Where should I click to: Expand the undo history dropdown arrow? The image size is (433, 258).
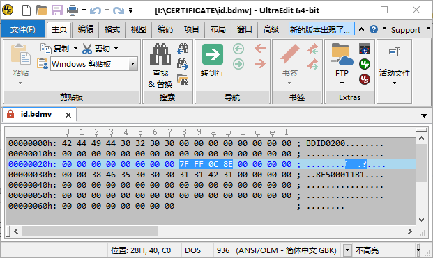[x=107, y=10]
